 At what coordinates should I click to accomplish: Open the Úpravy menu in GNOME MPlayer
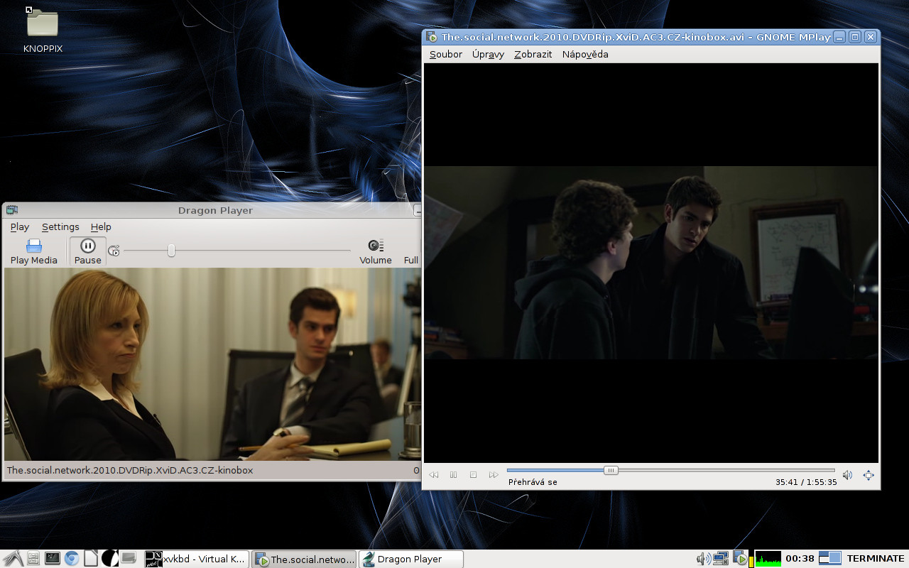tap(489, 54)
